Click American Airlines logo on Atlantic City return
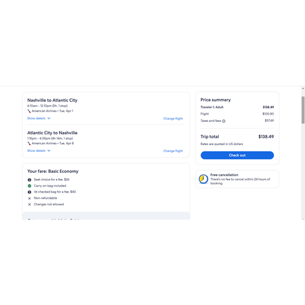This screenshot has height=305, width=305. (29, 144)
